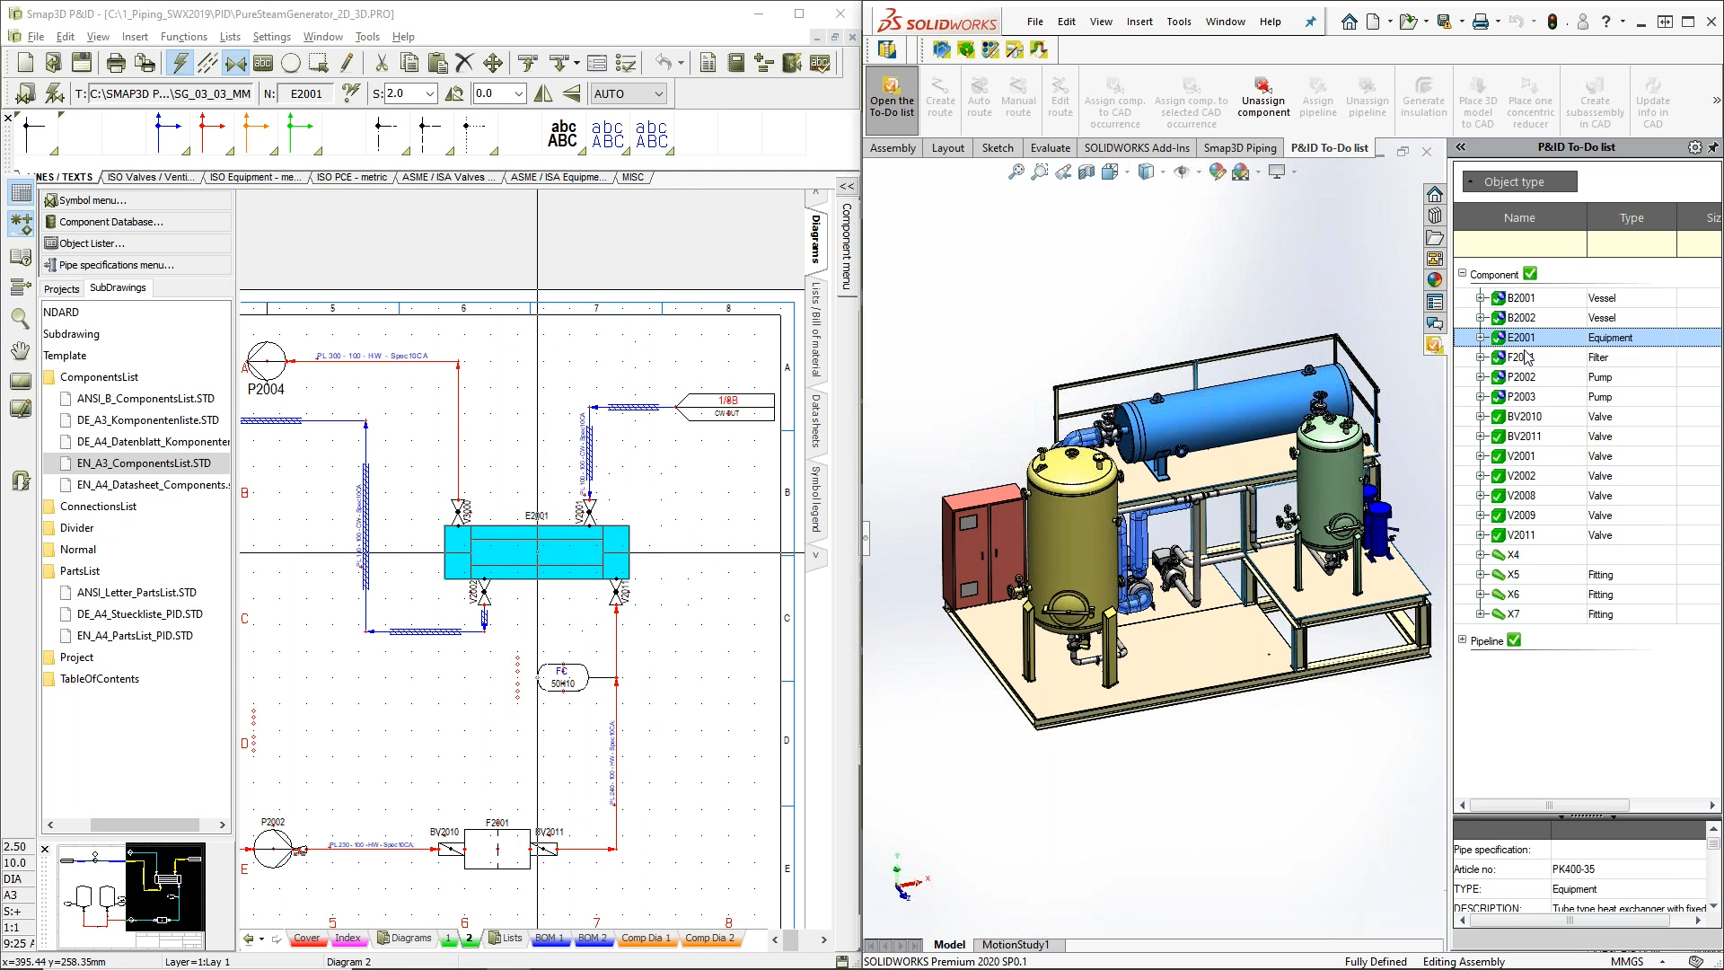
Task: Click the Object type grouping button
Action: pos(1519,182)
